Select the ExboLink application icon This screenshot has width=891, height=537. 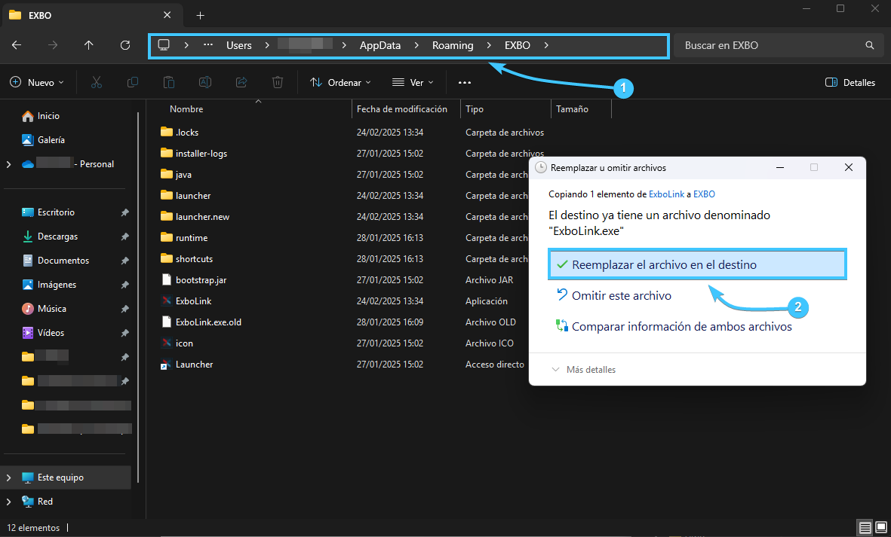pyautogui.click(x=167, y=301)
